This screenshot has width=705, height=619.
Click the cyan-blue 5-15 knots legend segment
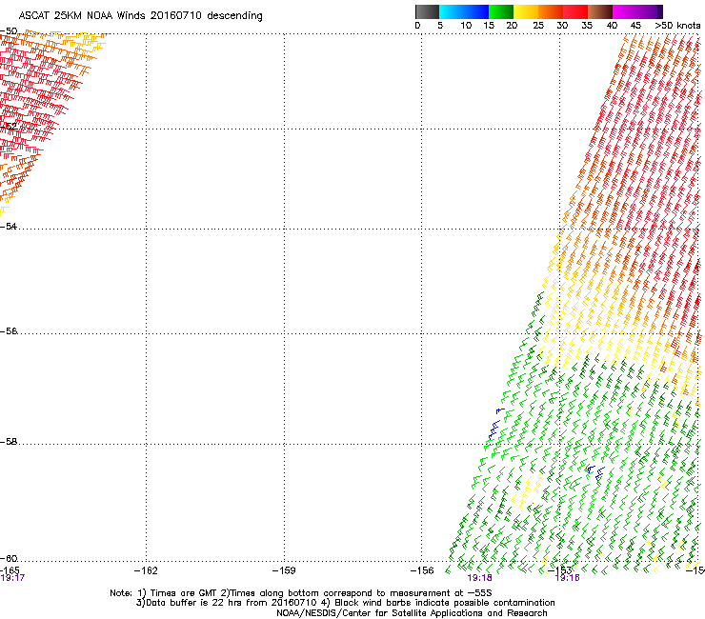pos(464,11)
